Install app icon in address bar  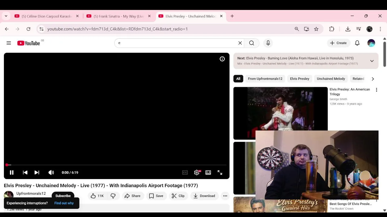point(307,29)
